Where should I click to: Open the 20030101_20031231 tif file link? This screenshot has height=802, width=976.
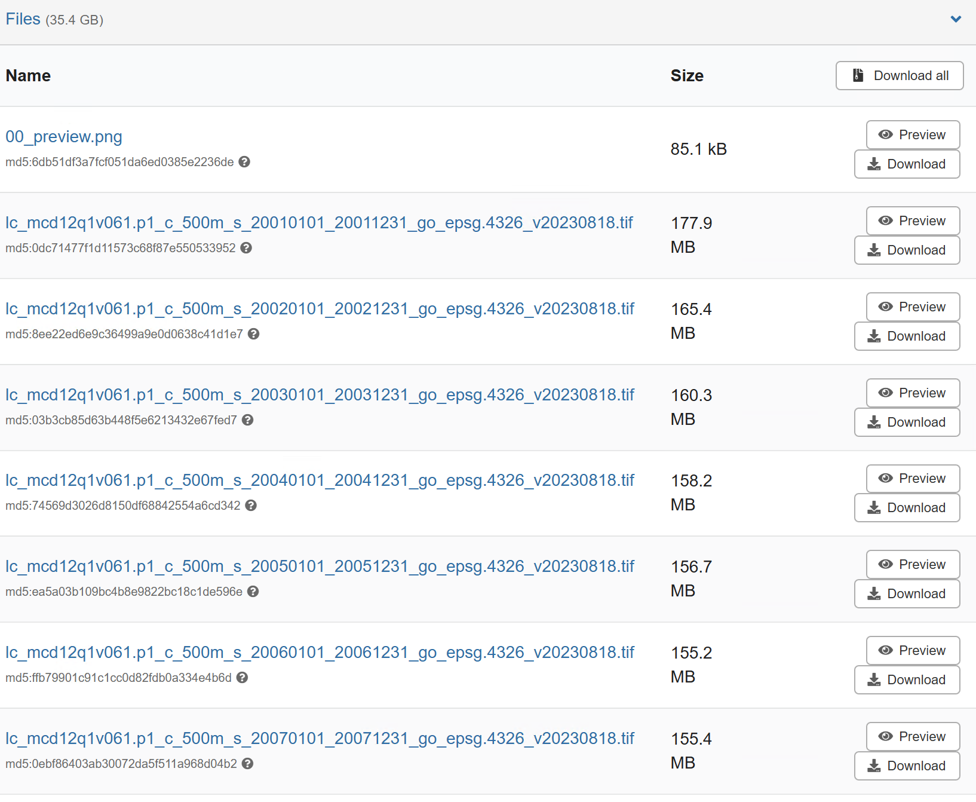pos(320,395)
